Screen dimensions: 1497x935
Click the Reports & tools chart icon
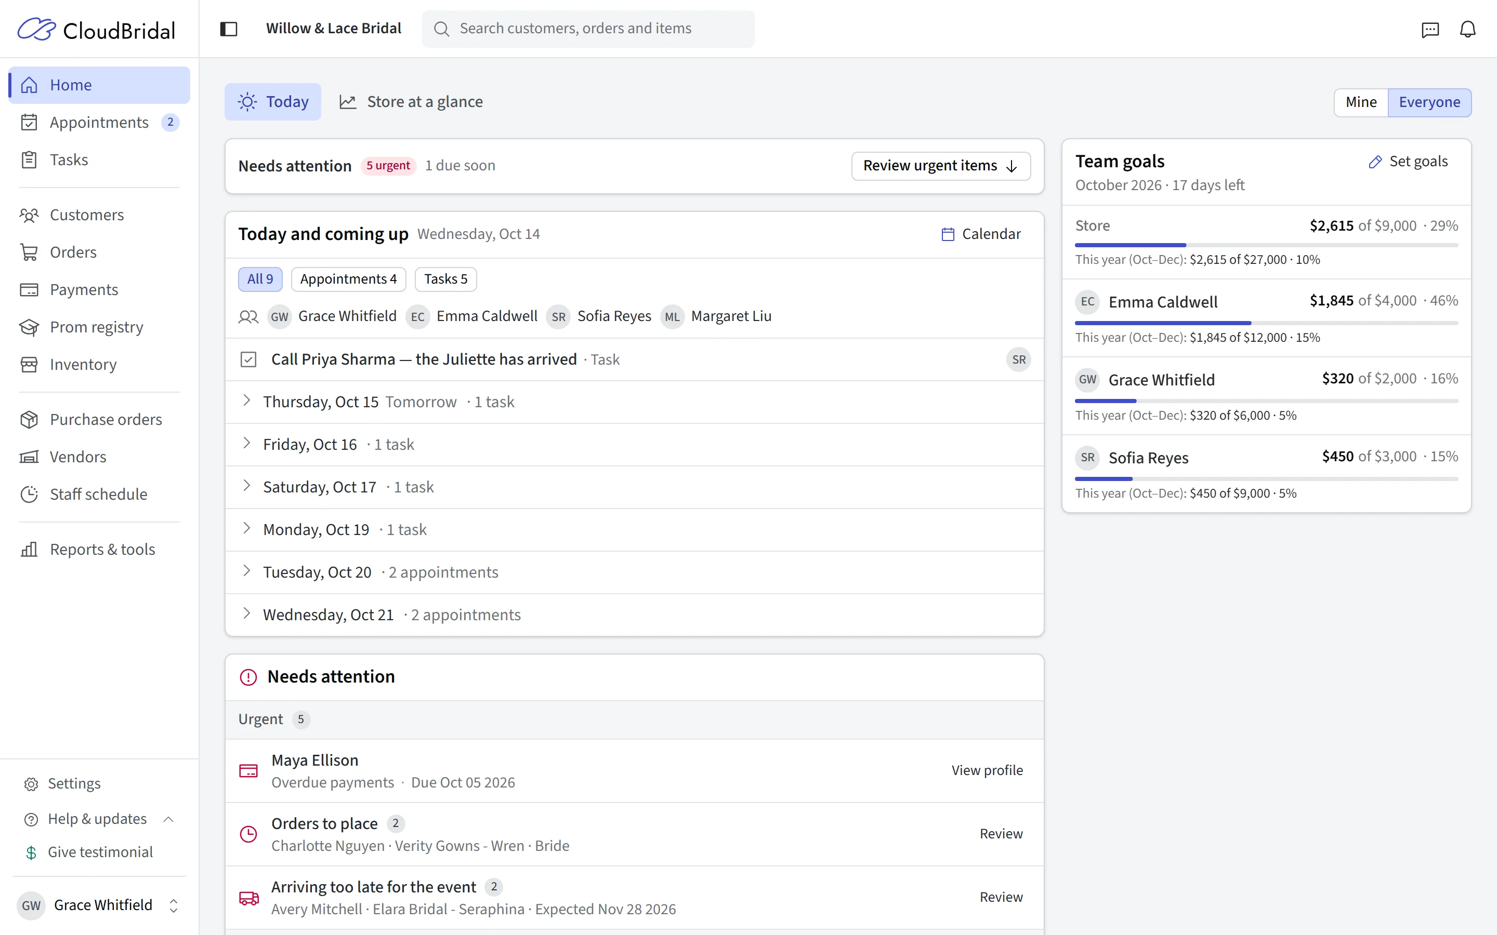[29, 549]
